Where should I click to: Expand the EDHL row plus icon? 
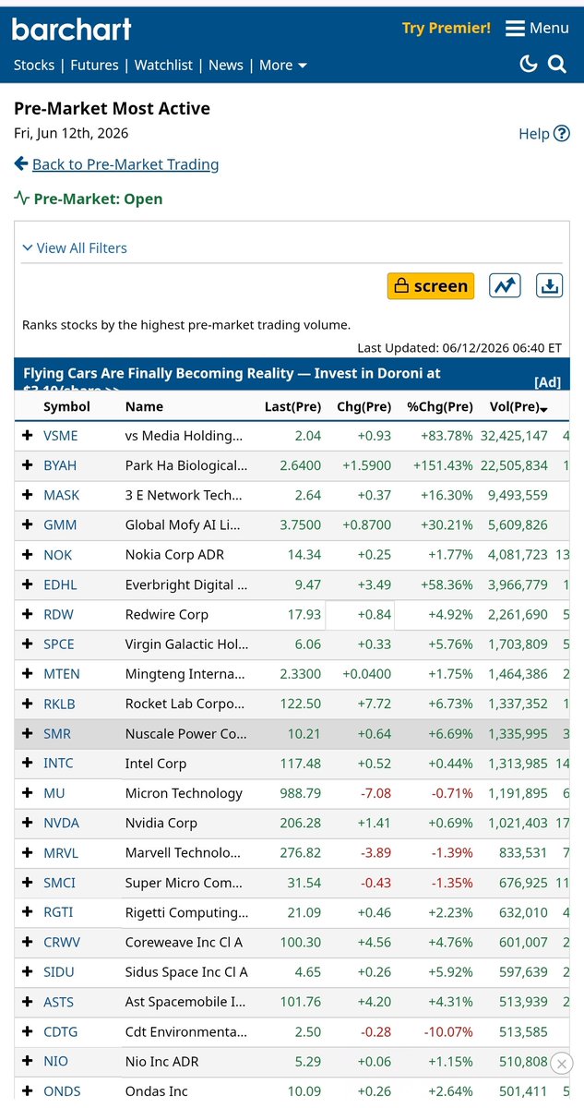point(28,584)
